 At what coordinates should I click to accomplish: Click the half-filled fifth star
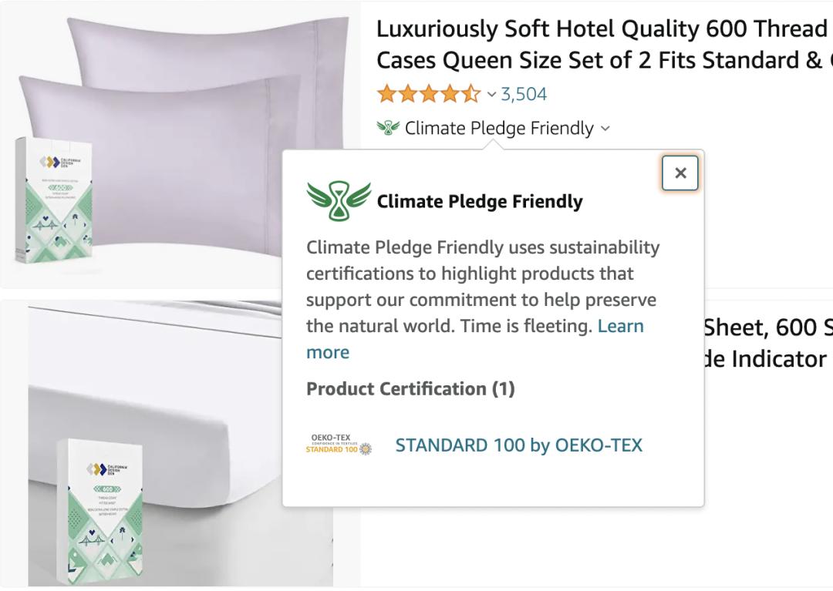pos(470,94)
